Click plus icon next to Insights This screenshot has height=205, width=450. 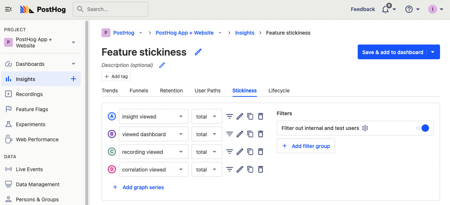point(73,79)
